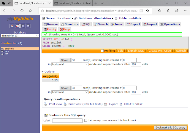Click the mk table browse icon
Screen dimensions: 190x133
[x=2, y=54]
